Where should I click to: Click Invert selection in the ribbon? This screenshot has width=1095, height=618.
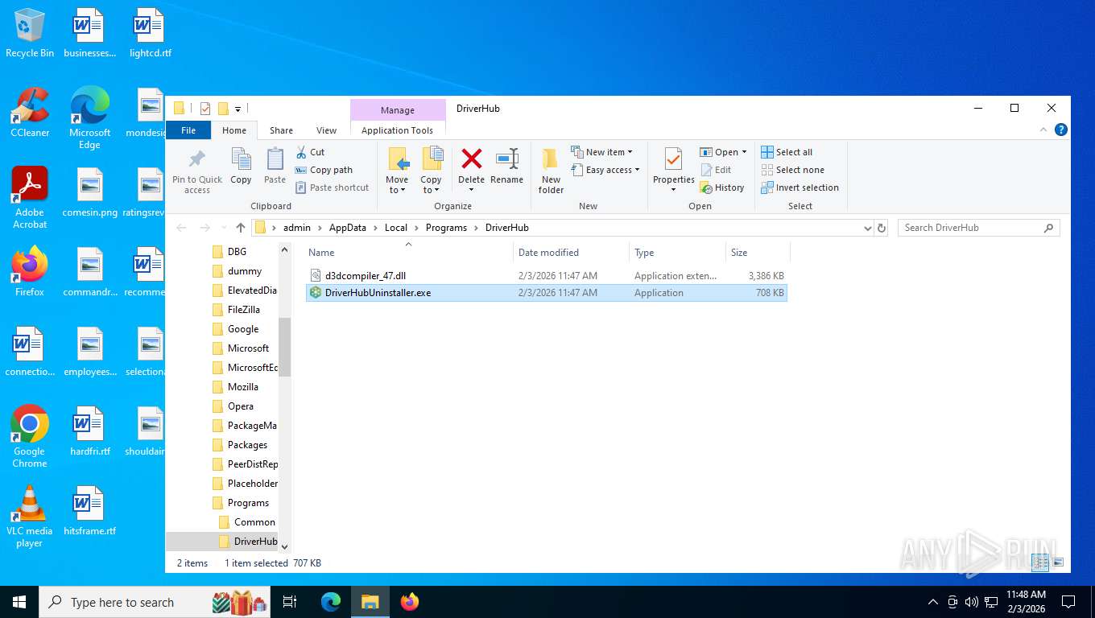click(800, 187)
